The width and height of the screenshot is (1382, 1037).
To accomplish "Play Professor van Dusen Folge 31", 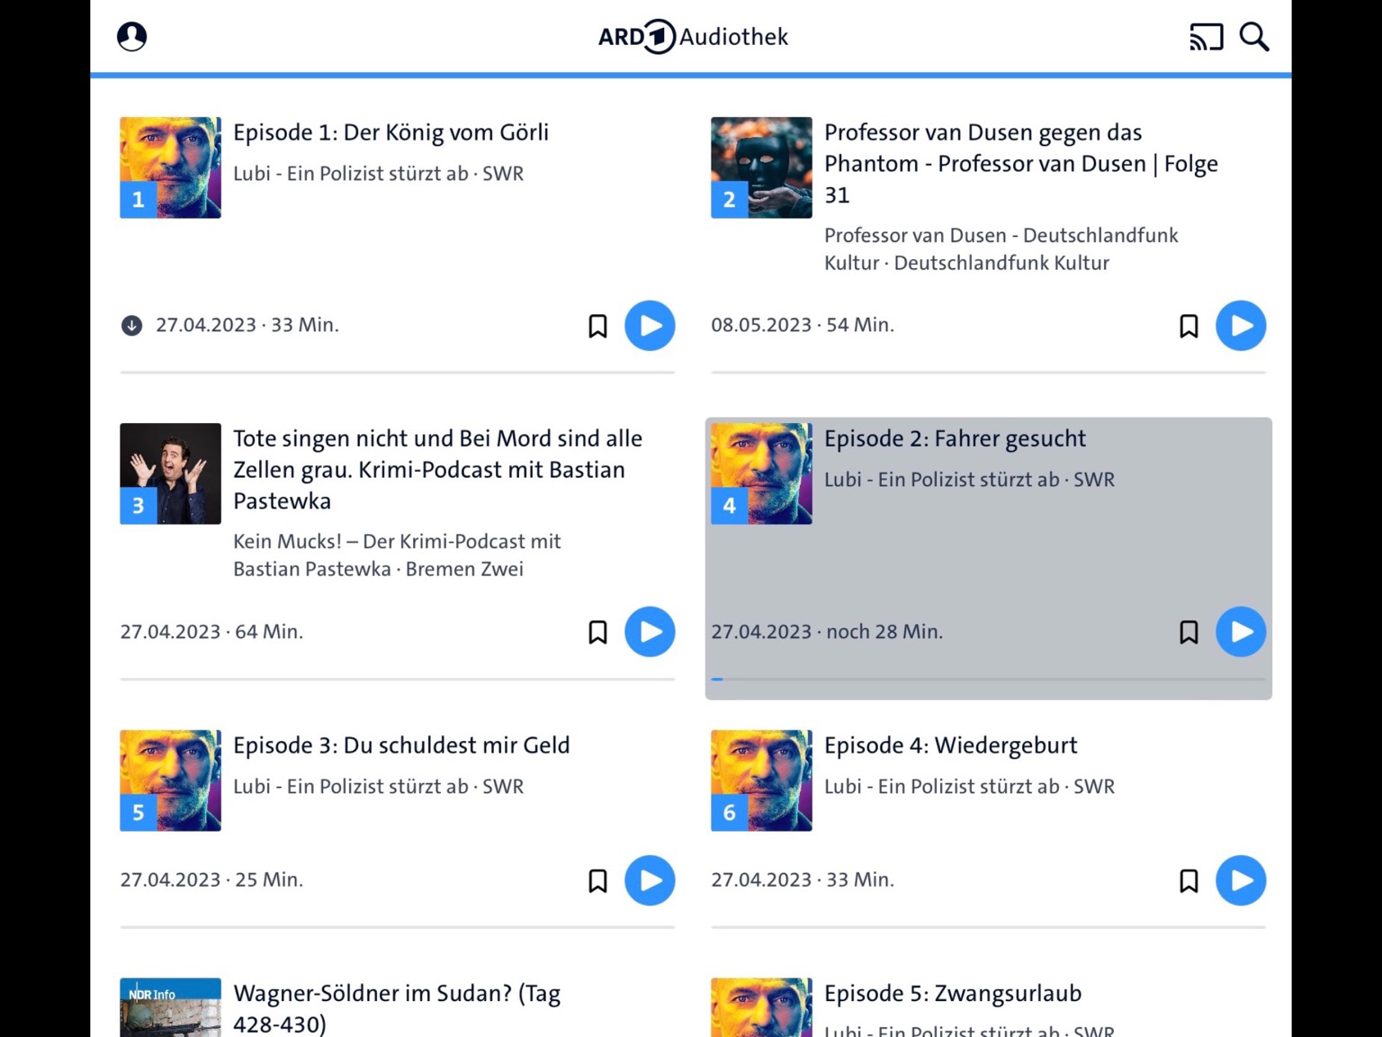I will tap(1240, 326).
